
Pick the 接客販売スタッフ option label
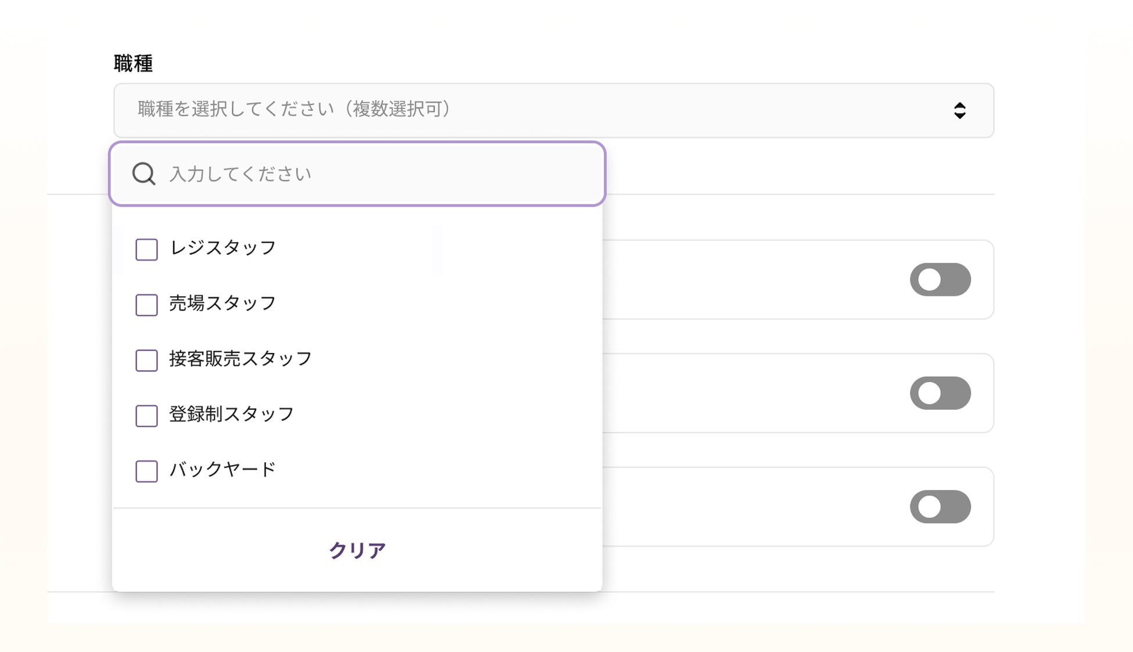(241, 359)
